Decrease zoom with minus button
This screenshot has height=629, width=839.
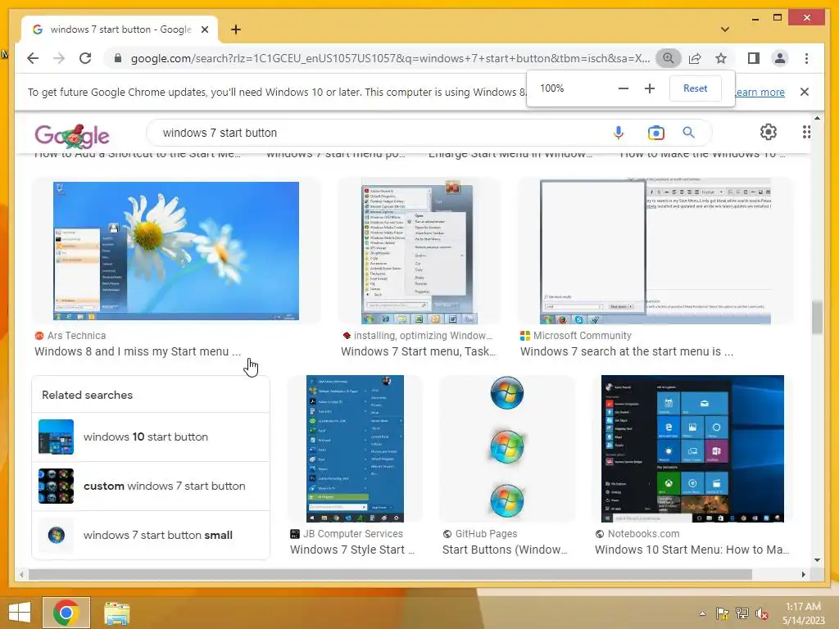click(624, 88)
